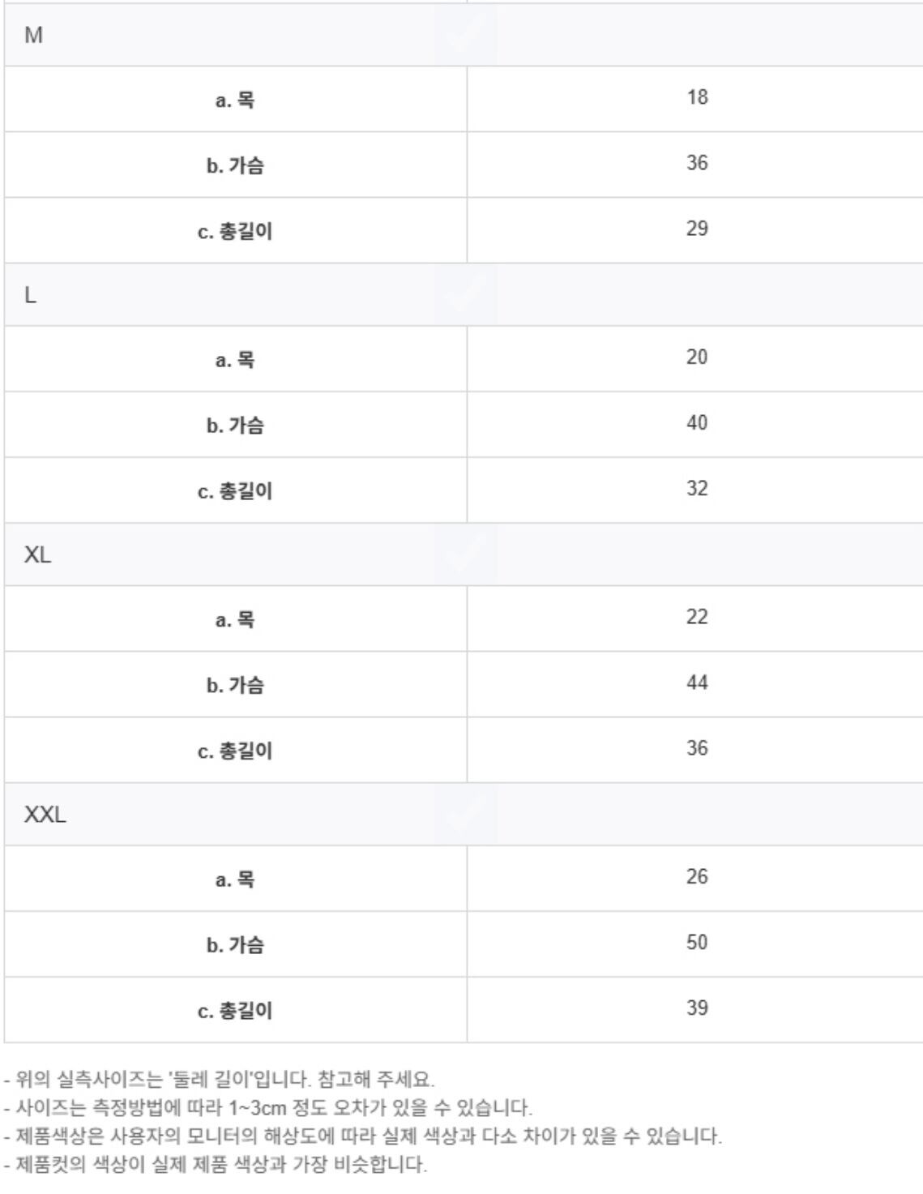Click the chest value 44 for size XL
This screenshot has width=923, height=1194.
tap(697, 683)
